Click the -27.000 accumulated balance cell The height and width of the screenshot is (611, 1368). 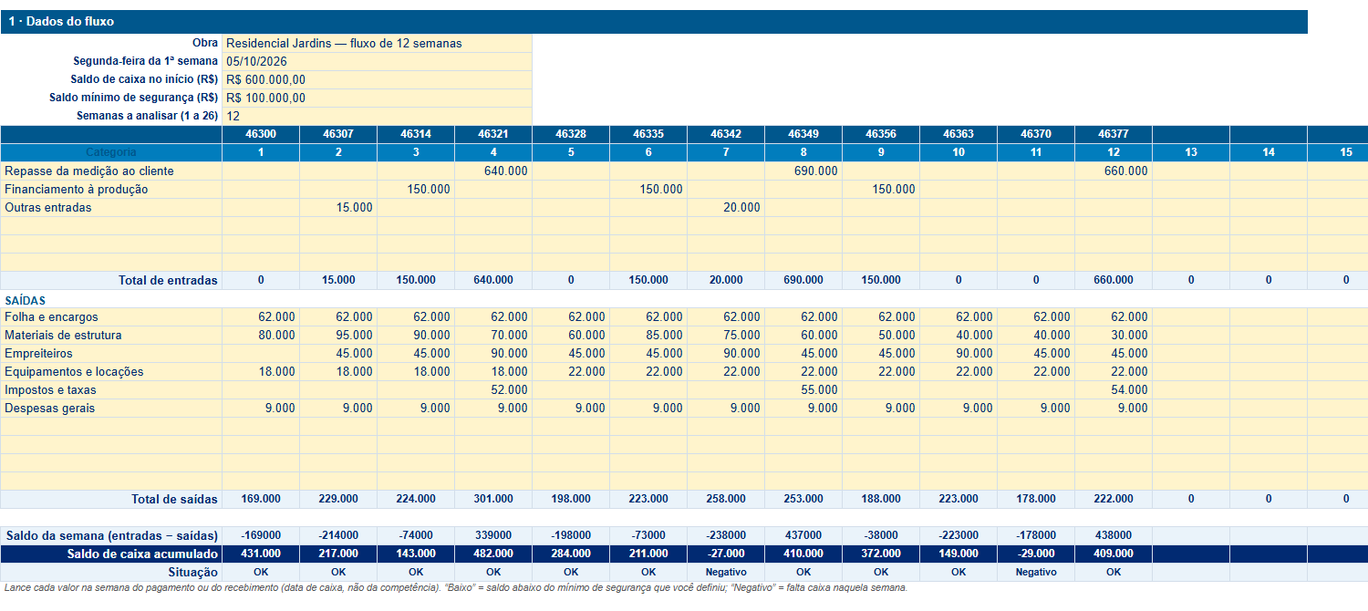tap(726, 554)
